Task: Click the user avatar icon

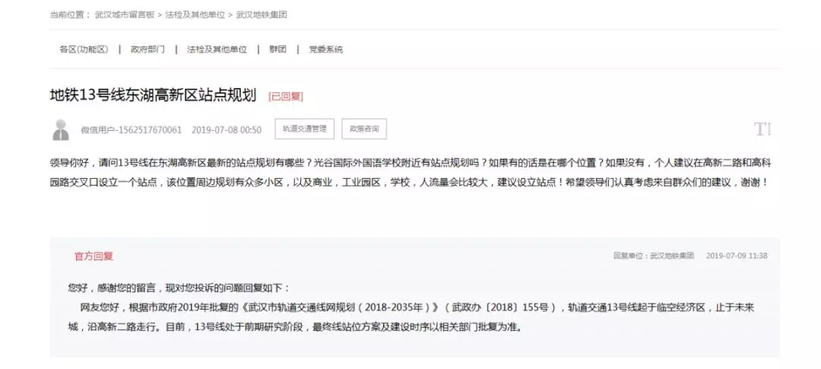Action: point(61,129)
